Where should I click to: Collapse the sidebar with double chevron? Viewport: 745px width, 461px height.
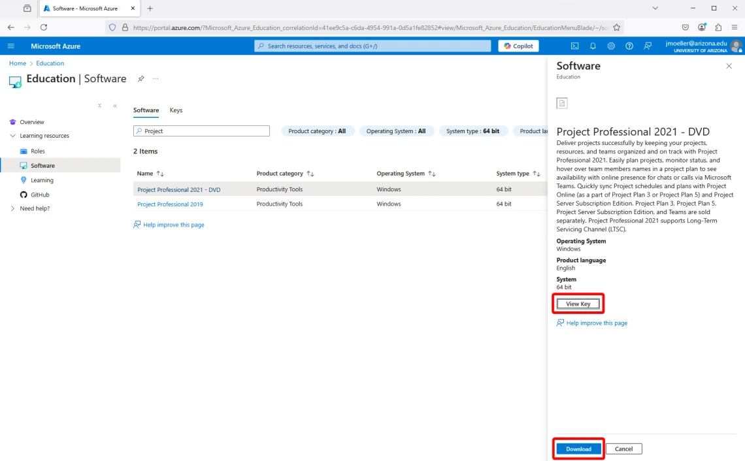click(115, 106)
